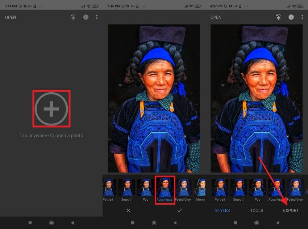This screenshot has width=308, height=229.
Task: Tap the home circle in right screen
Action: click(x=257, y=223)
